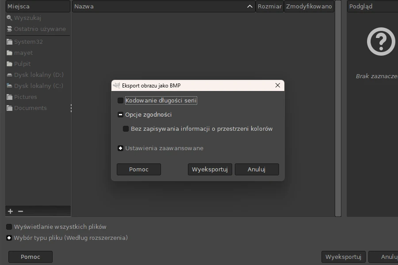Click Anuluj in the BMP export dialog
This screenshot has height=265, width=398.
[257, 170]
